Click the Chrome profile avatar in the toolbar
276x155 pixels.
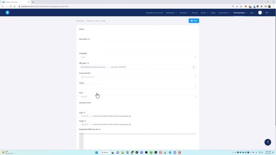tap(270, 6)
